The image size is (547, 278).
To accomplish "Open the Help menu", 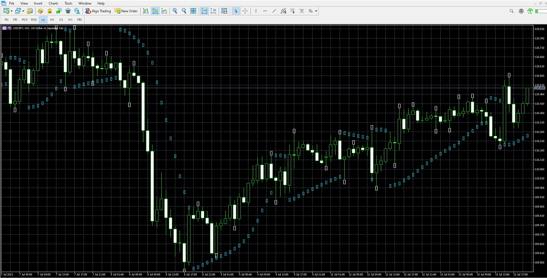I will [x=101, y=3].
